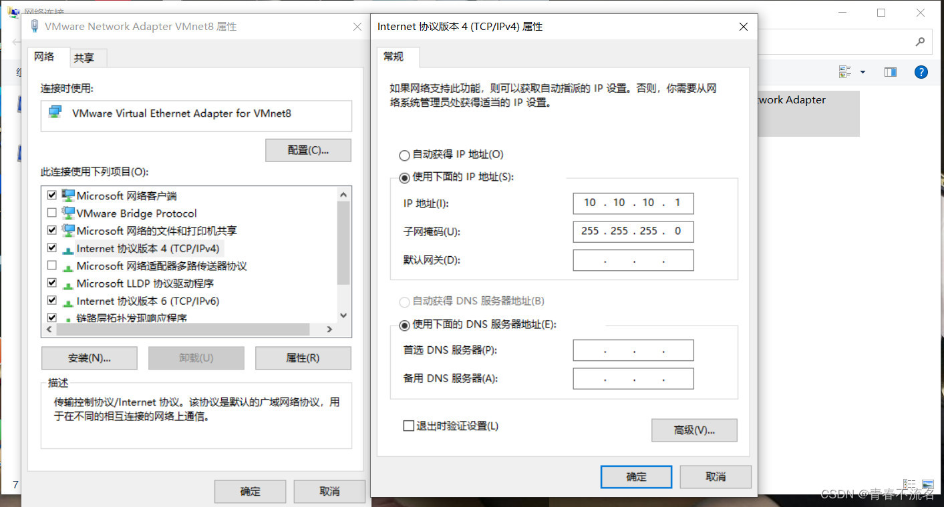Check the VMware Bridge Protocol checkbox
This screenshot has height=507, width=944.
click(x=52, y=213)
